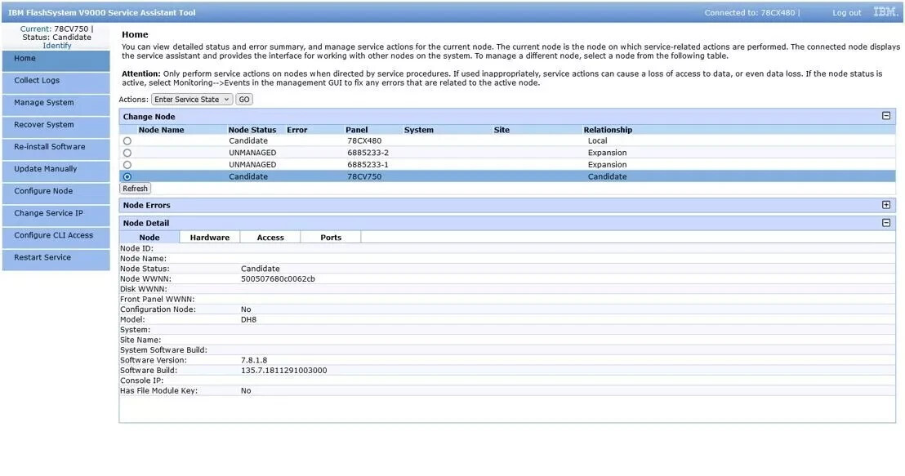The image size is (905, 476).
Task: Click the Error column header
Action: 296,130
